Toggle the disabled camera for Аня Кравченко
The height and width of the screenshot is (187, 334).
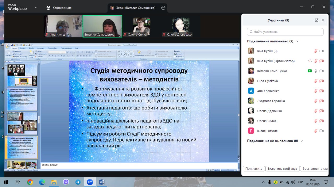(x=321, y=91)
